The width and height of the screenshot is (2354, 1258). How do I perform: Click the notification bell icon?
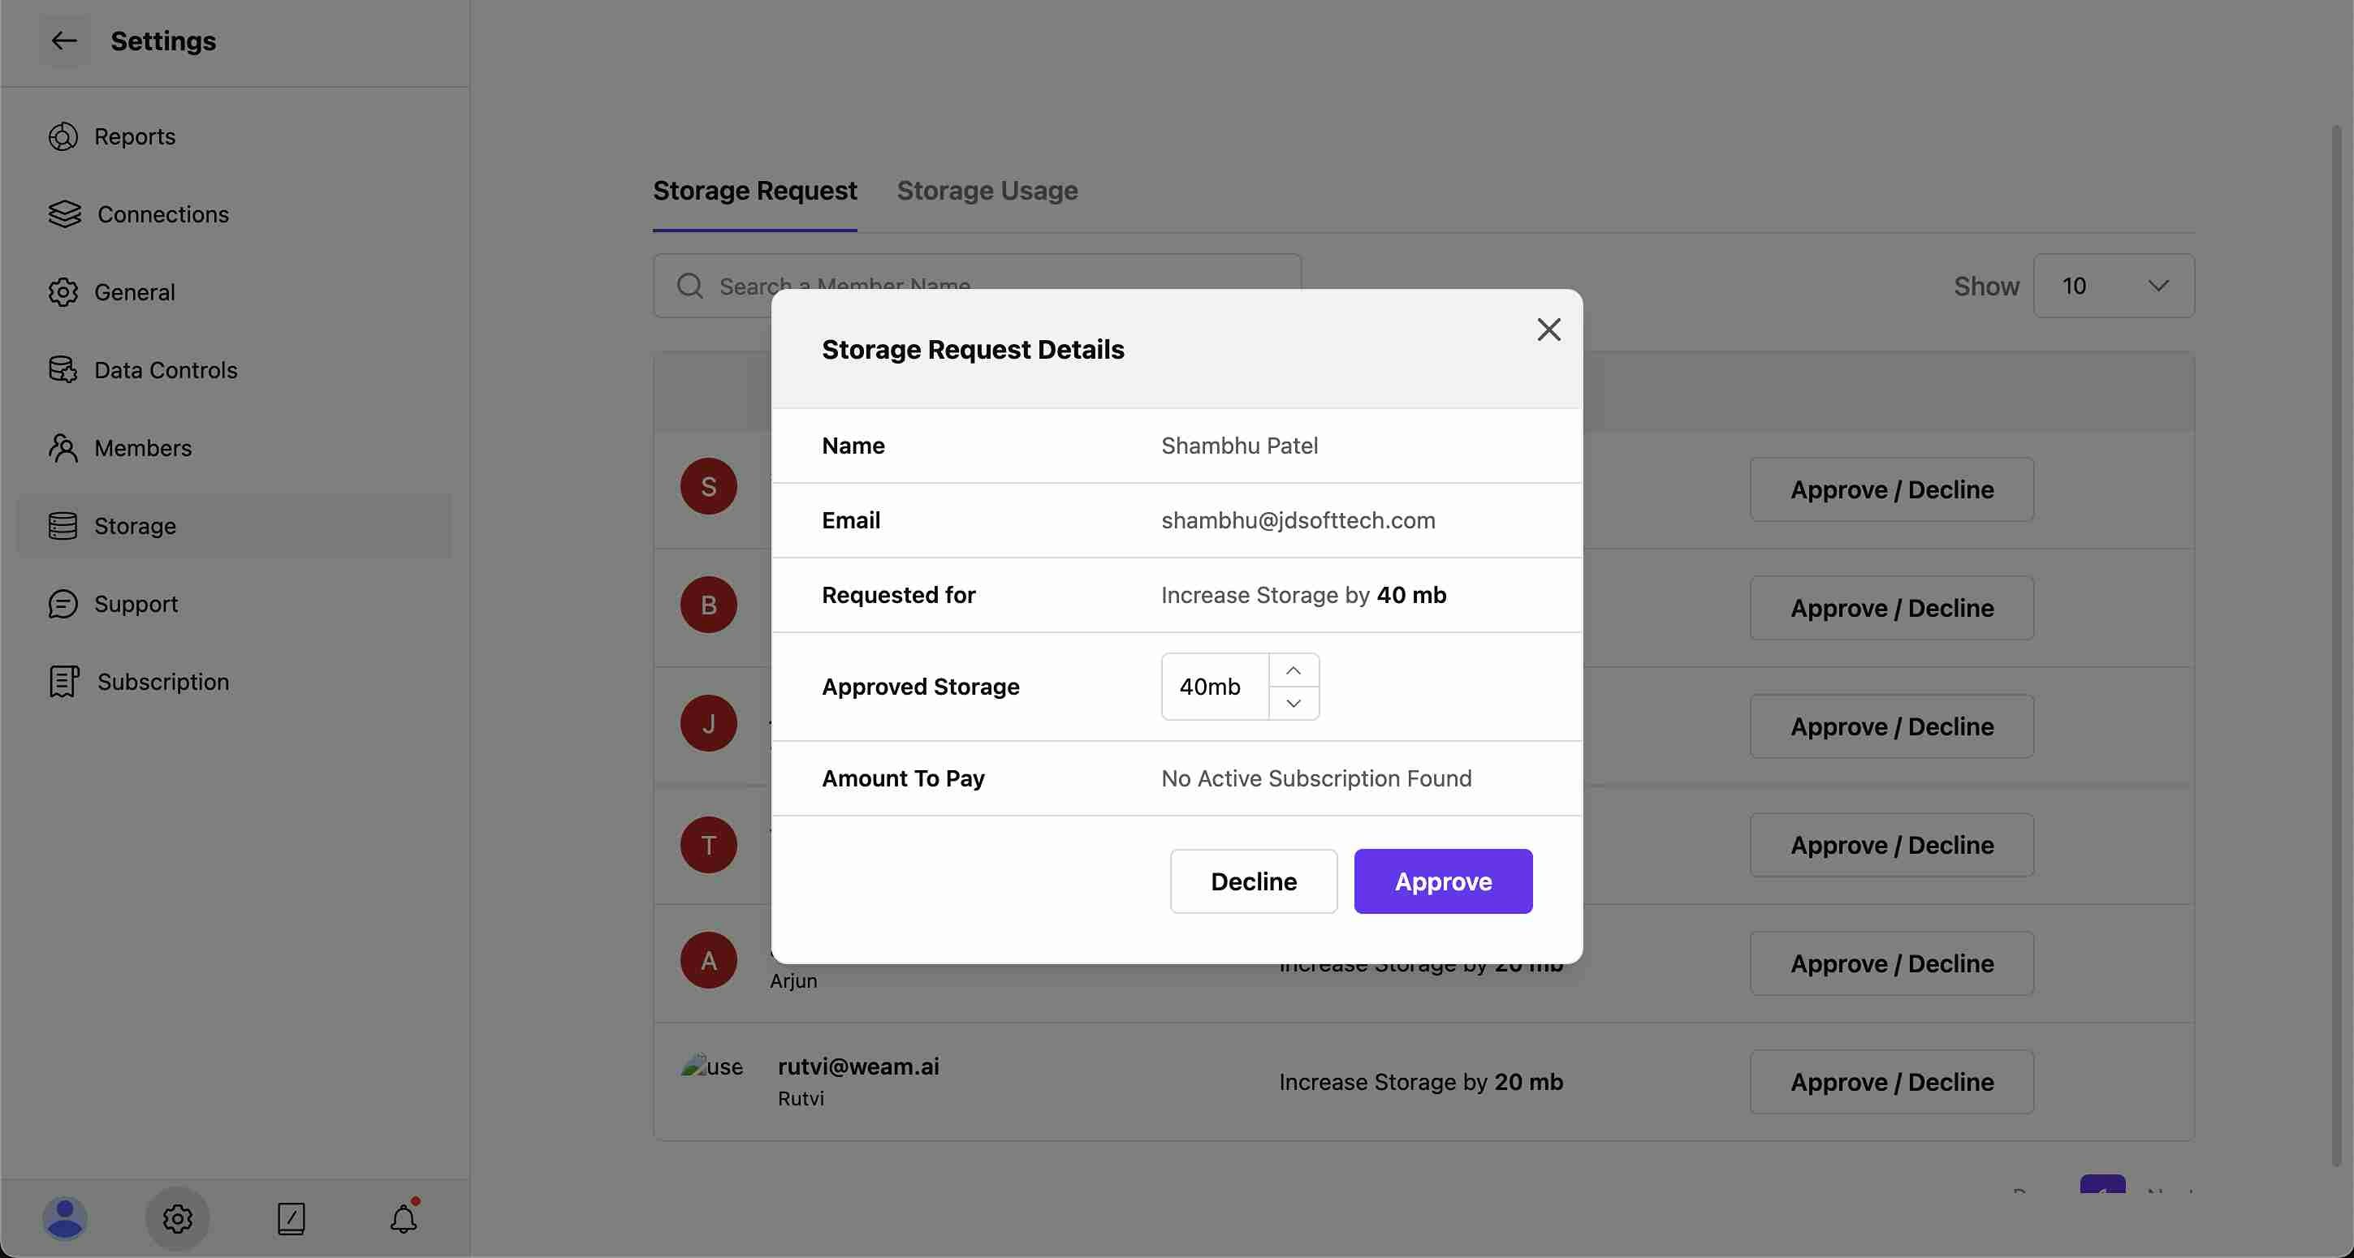coord(403,1217)
